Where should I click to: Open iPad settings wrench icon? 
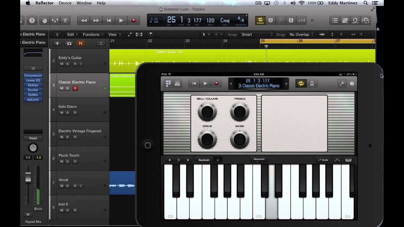(x=342, y=84)
